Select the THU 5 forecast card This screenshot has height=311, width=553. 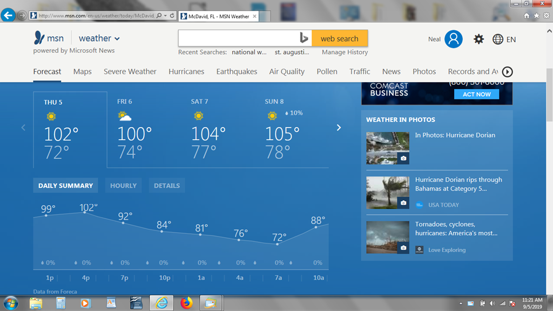pos(70,130)
